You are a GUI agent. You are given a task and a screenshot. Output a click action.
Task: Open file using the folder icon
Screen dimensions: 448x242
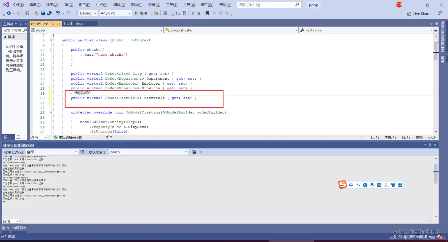coord(37,13)
